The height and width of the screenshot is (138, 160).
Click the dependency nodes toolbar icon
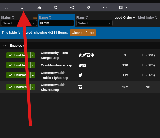coord(72,7)
